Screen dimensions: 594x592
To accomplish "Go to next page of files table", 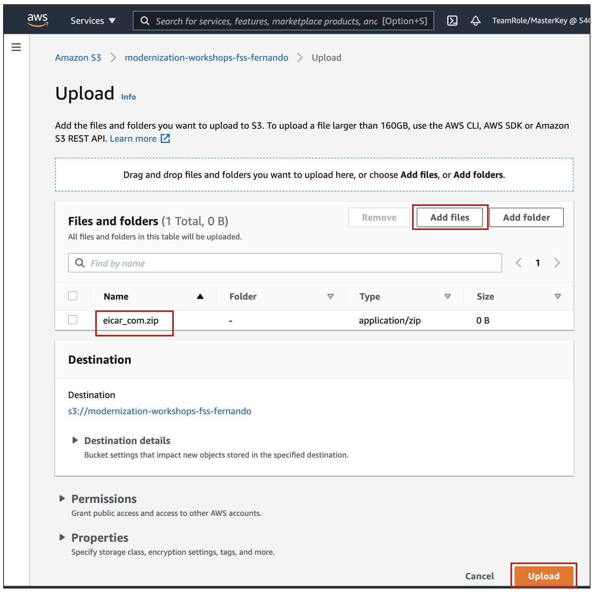I will coord(557,263).
